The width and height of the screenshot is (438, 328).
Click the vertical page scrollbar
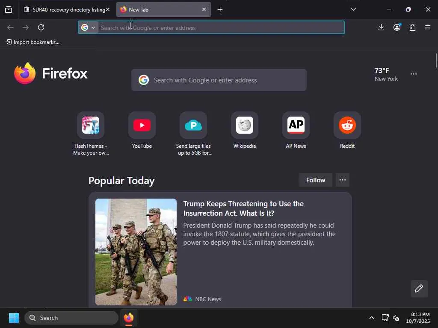click(436, 60)
